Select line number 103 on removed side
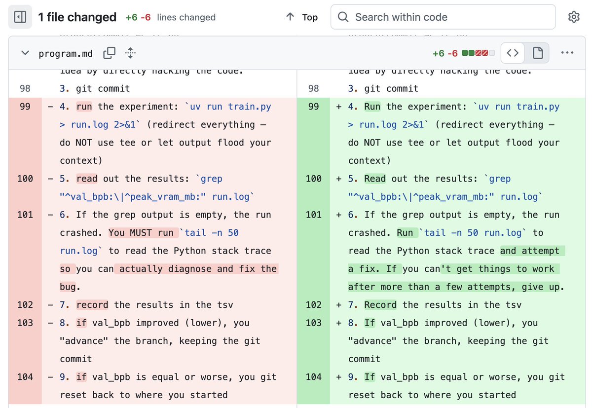592x408 pixels. pyautogui.click(x=25, y=323)
